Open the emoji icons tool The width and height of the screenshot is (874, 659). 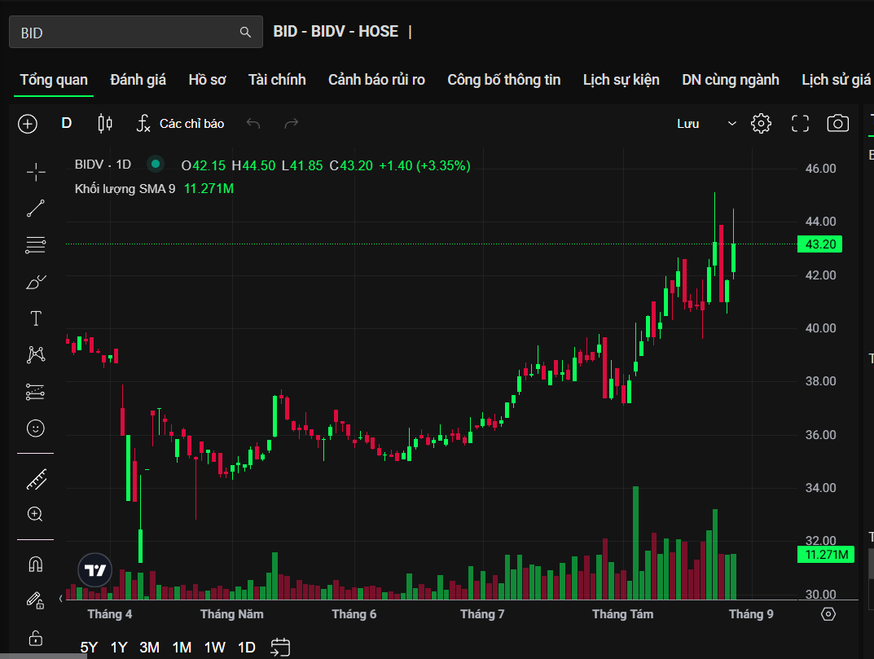point(36,428)
